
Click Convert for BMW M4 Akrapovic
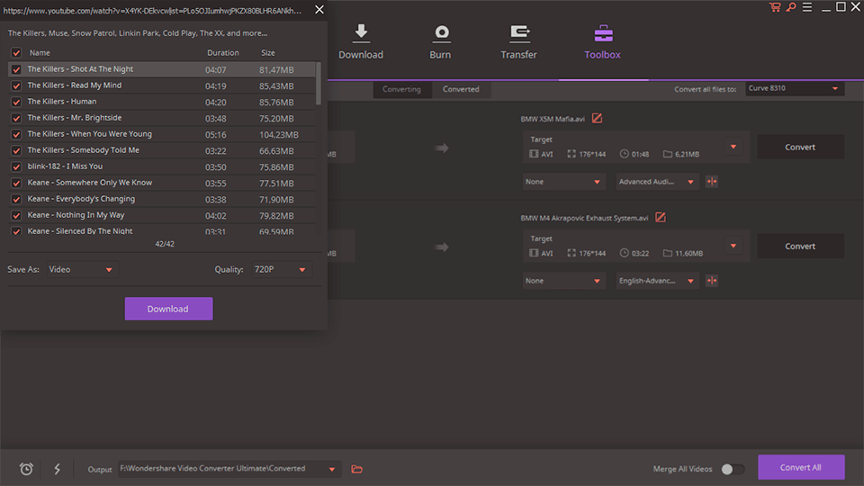[800, 247]
